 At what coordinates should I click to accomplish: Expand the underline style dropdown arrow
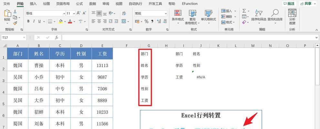click(44, 21)
